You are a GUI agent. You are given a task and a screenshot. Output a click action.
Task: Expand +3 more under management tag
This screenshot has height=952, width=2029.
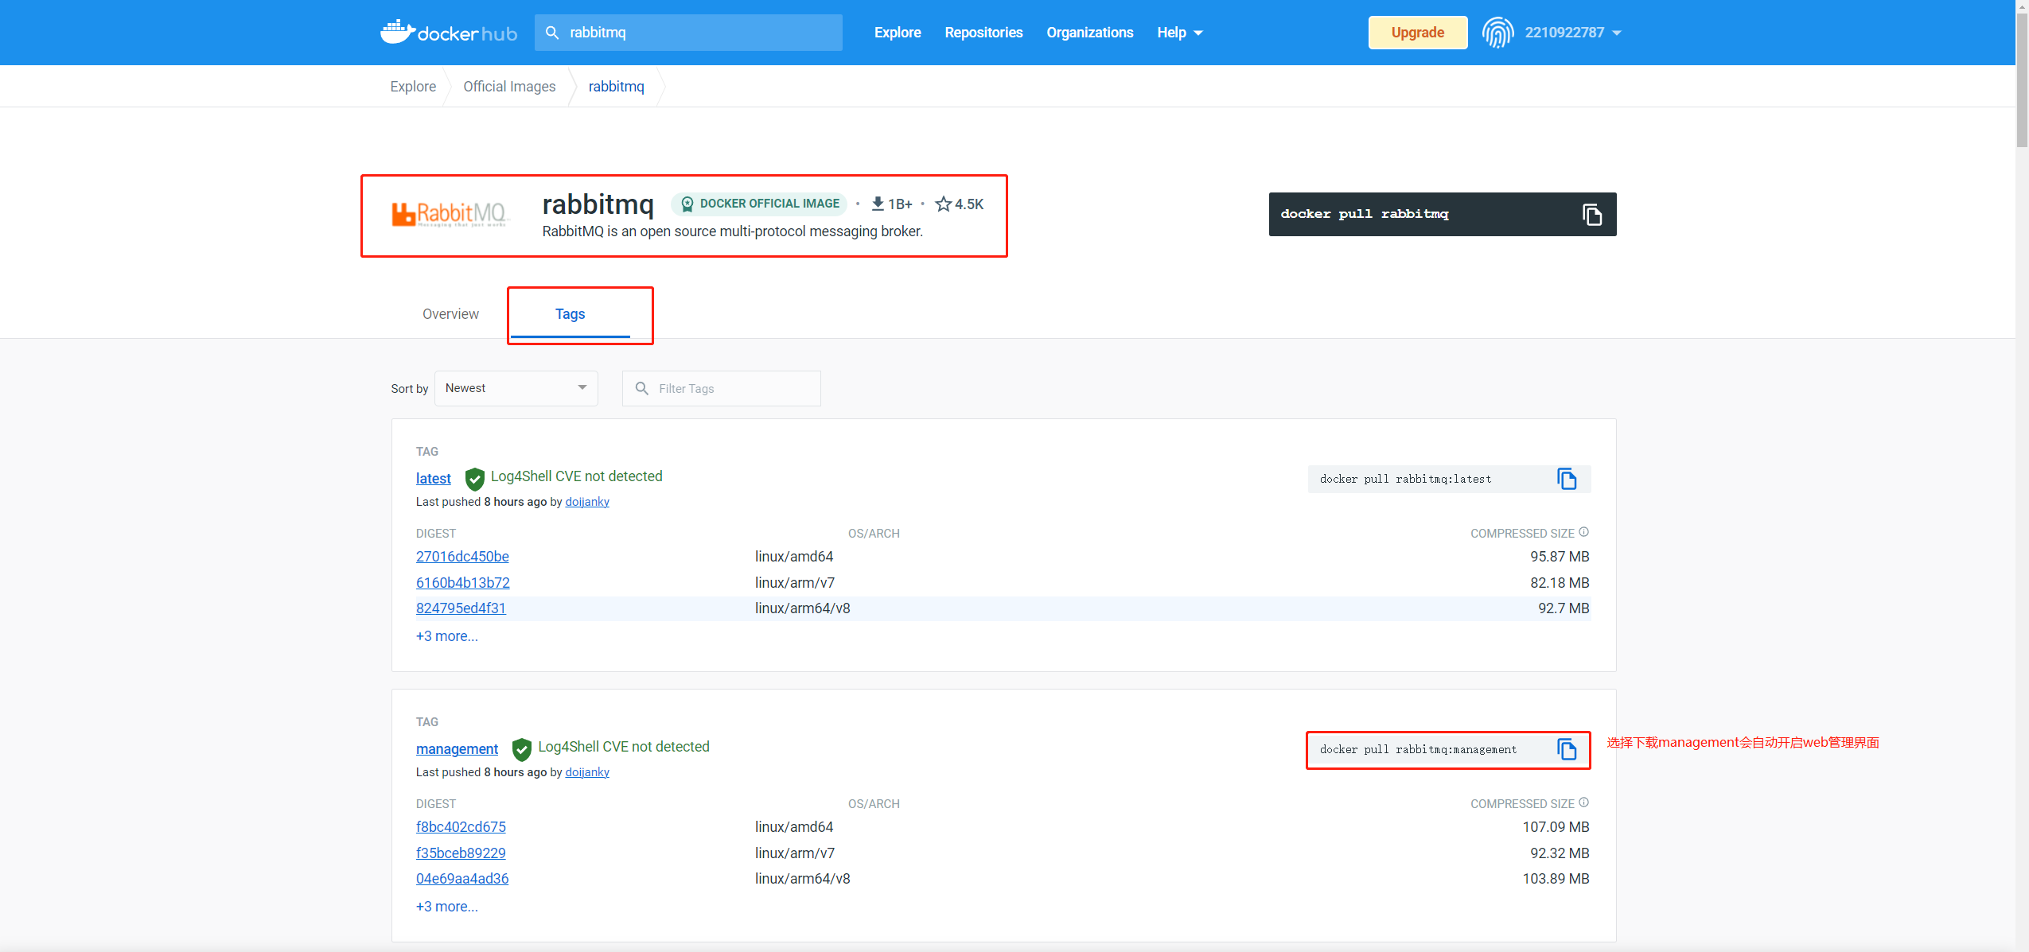446,907
